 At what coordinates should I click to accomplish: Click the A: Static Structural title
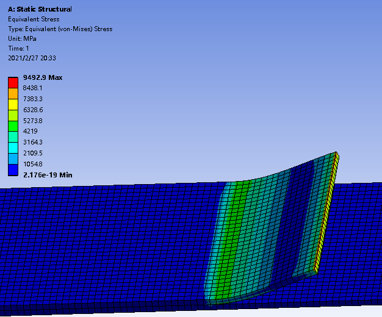click(x=40, y=9)
